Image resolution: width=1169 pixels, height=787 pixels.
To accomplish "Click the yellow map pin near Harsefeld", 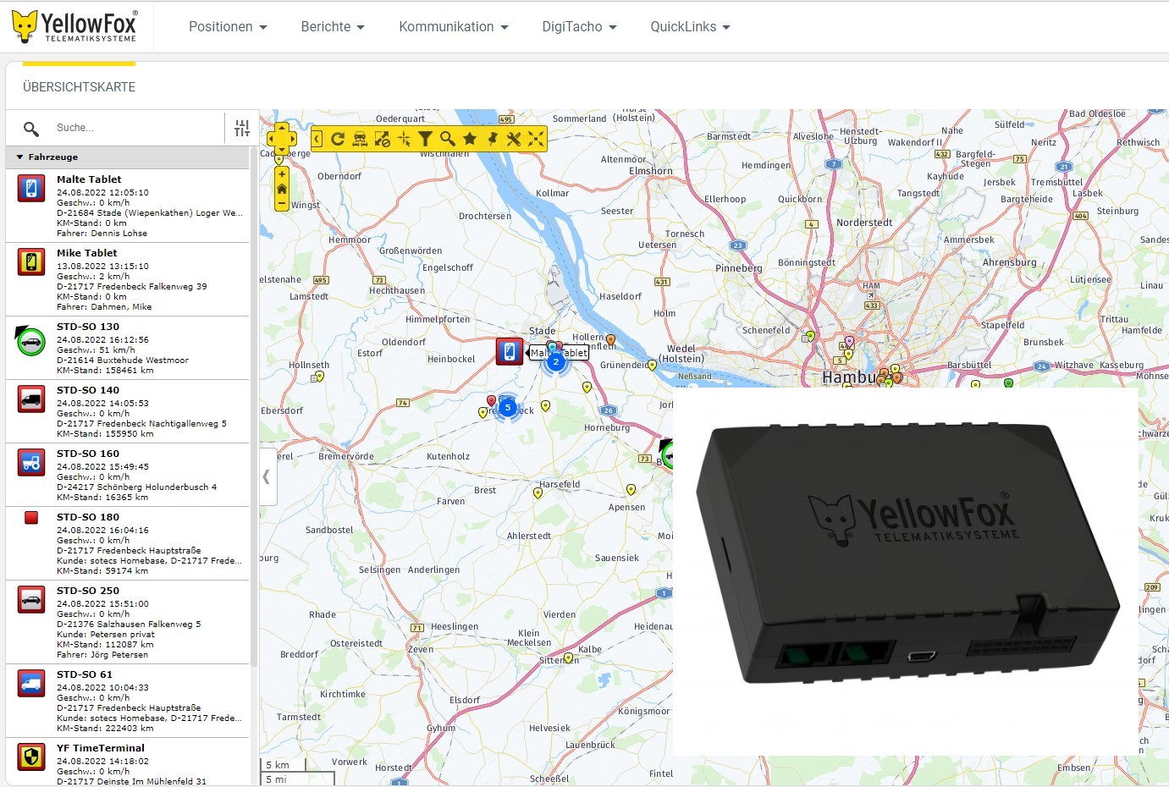I will [538, 493].
